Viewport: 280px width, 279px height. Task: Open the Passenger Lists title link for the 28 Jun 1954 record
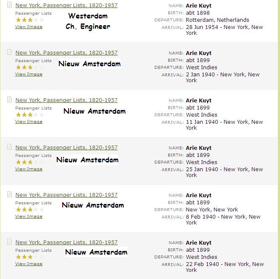click(x=66, y=5)
